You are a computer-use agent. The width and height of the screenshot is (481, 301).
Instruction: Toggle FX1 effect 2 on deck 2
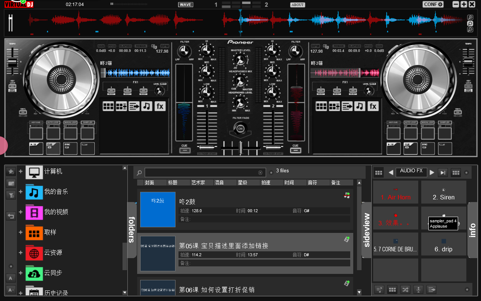337,90
